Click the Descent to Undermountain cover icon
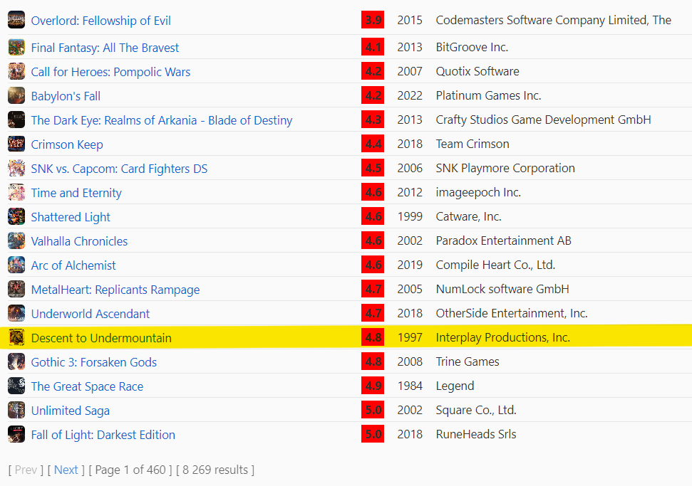 (16, 338)
